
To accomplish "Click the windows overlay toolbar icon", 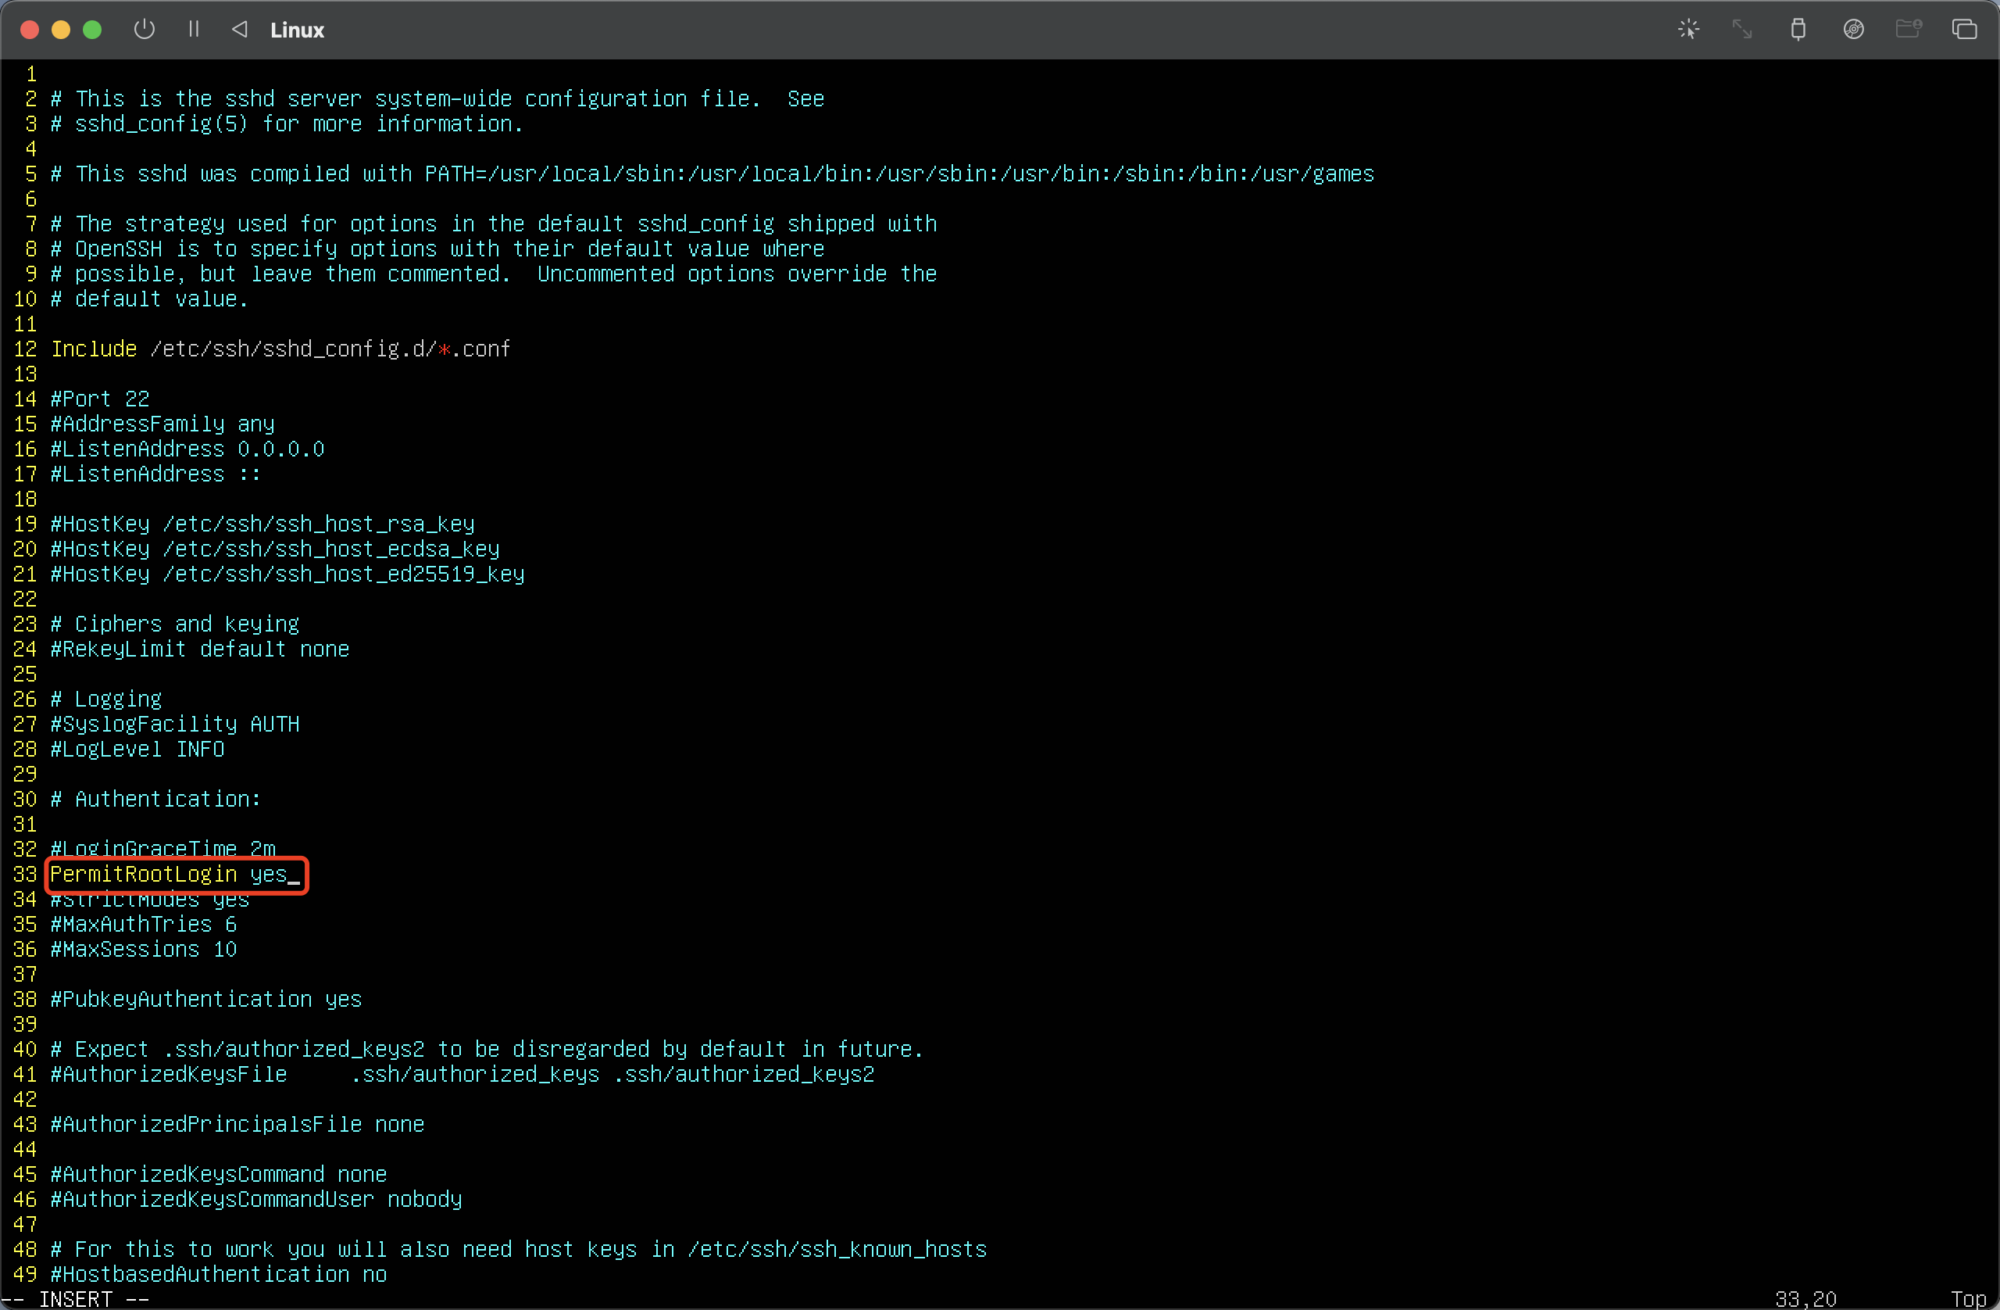I will click(x=1964, y=30).
